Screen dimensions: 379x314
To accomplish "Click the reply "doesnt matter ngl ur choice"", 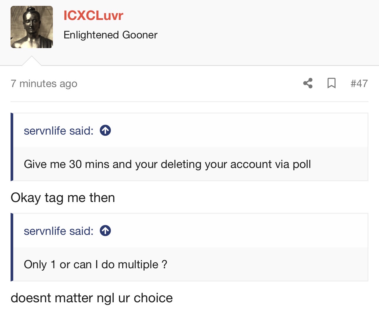I will (92, 298).
